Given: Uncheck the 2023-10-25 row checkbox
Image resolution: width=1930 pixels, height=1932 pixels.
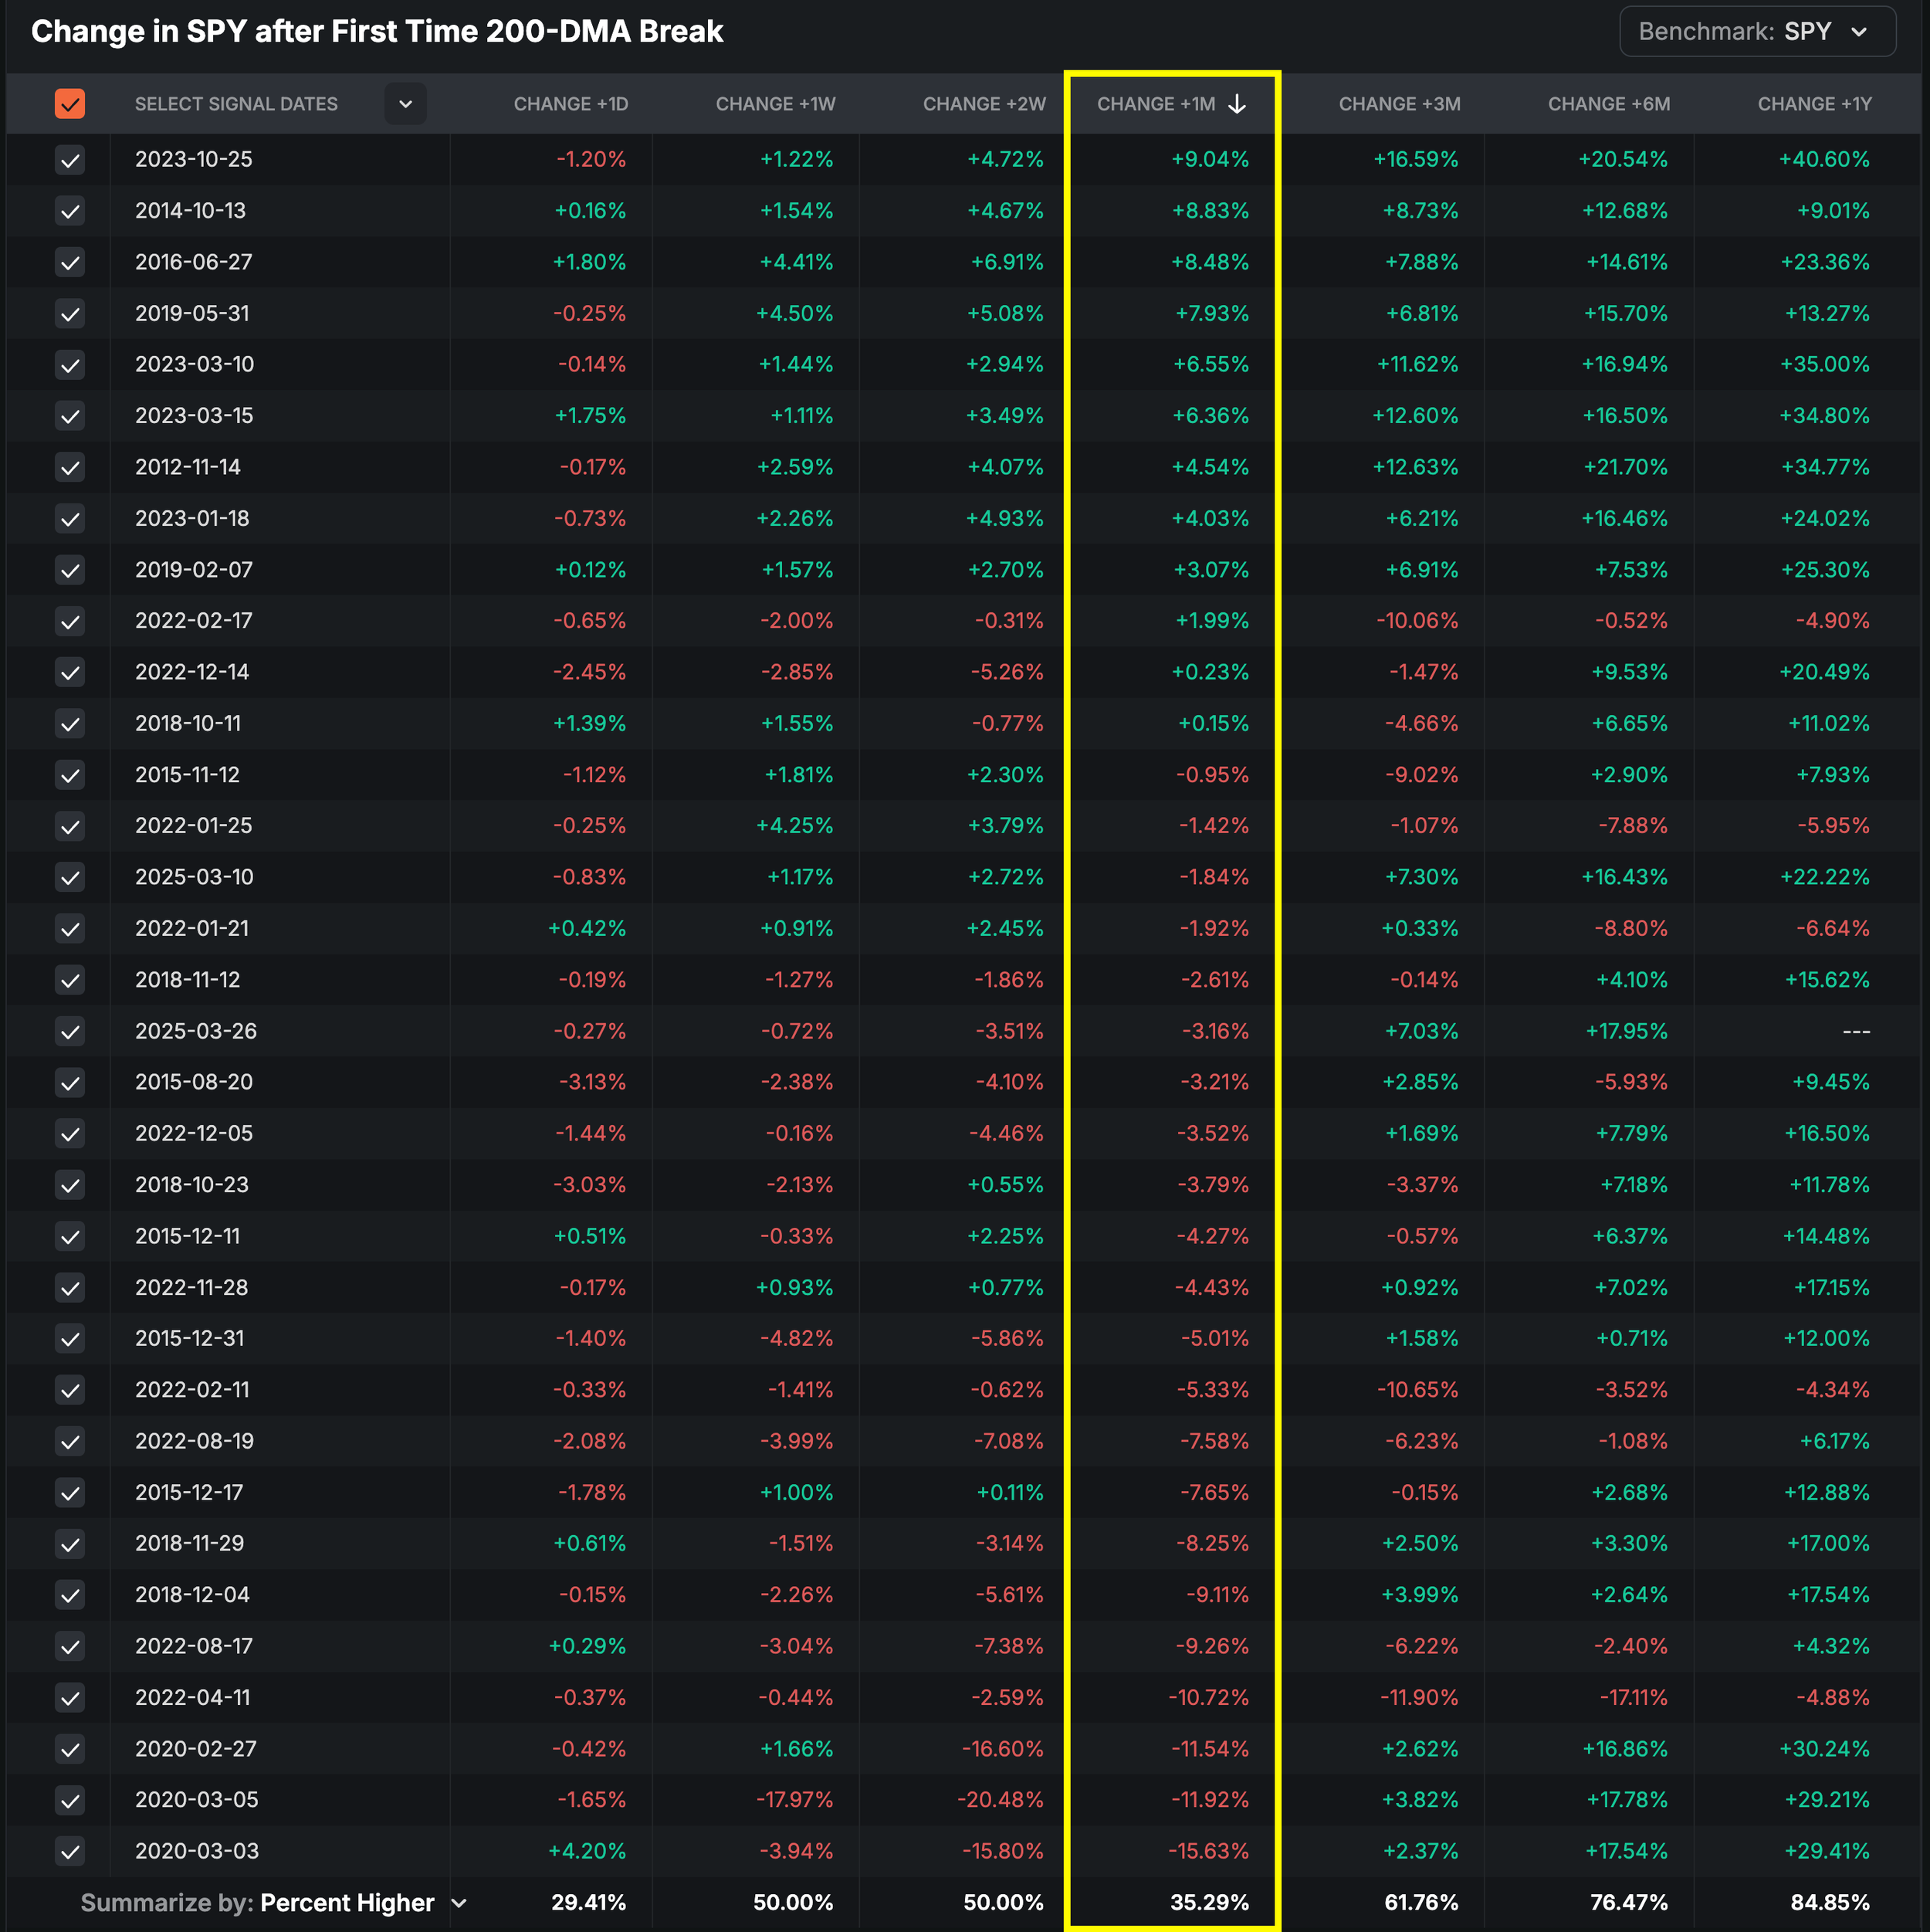Looking at the screenshot, I should 70,160.
